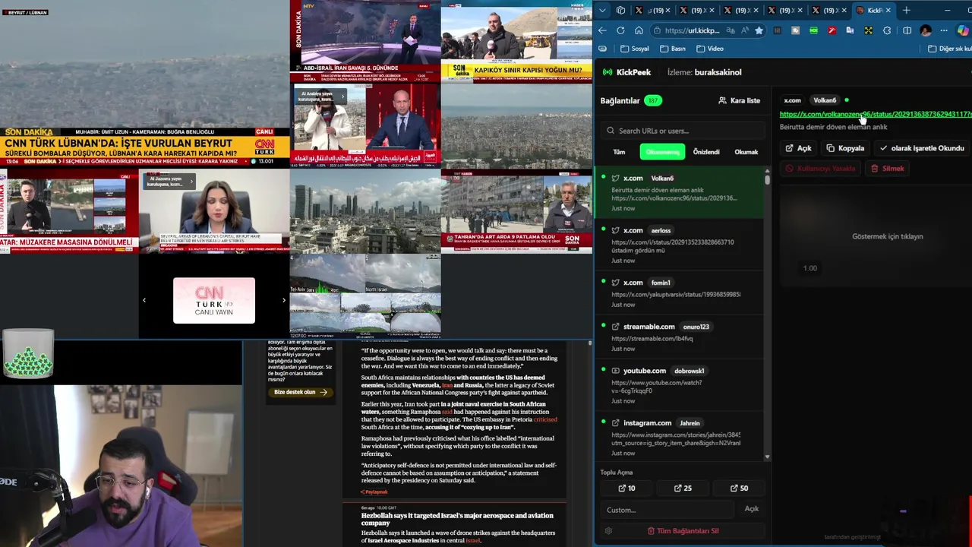Open the x.com link from Volkan6
The height and width of the screenshot is (547, 972).
pyautogui.click(x=680, y=193)
